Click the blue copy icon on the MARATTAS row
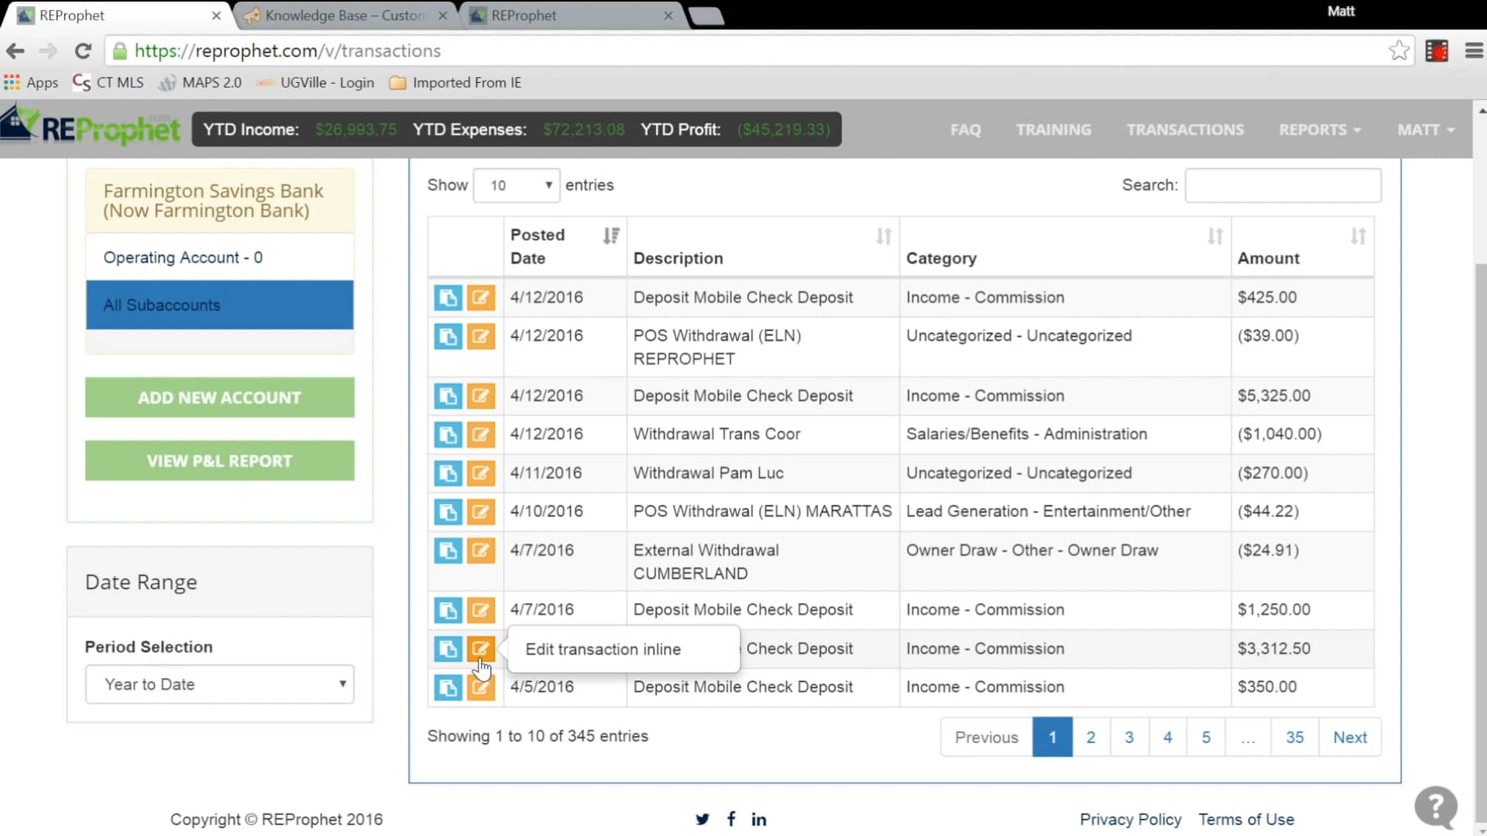This screenshot has height=836, width=1487. tap(448, 512)
